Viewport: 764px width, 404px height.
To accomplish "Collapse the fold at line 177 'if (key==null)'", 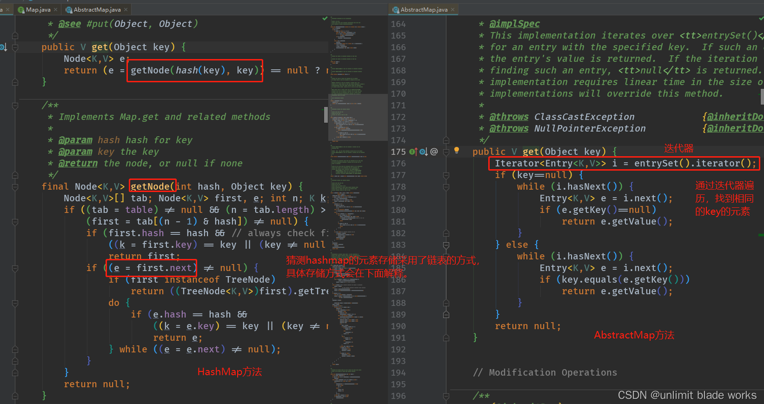I will point(446,175).
